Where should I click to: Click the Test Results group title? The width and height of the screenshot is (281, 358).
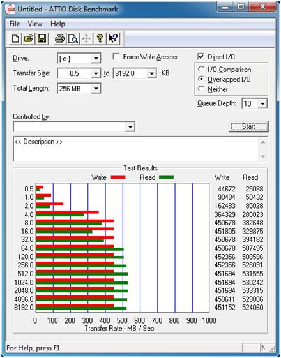pos(140,168)
